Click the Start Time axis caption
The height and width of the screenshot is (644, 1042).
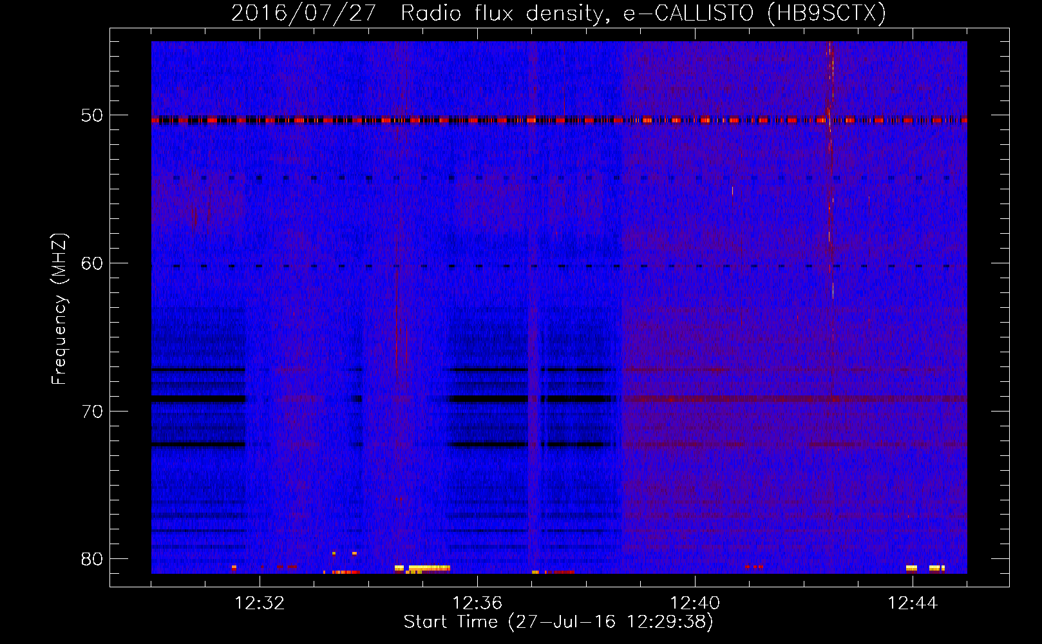click(558, 622)
